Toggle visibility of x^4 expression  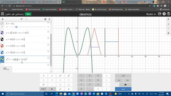[x=2, y=59]
